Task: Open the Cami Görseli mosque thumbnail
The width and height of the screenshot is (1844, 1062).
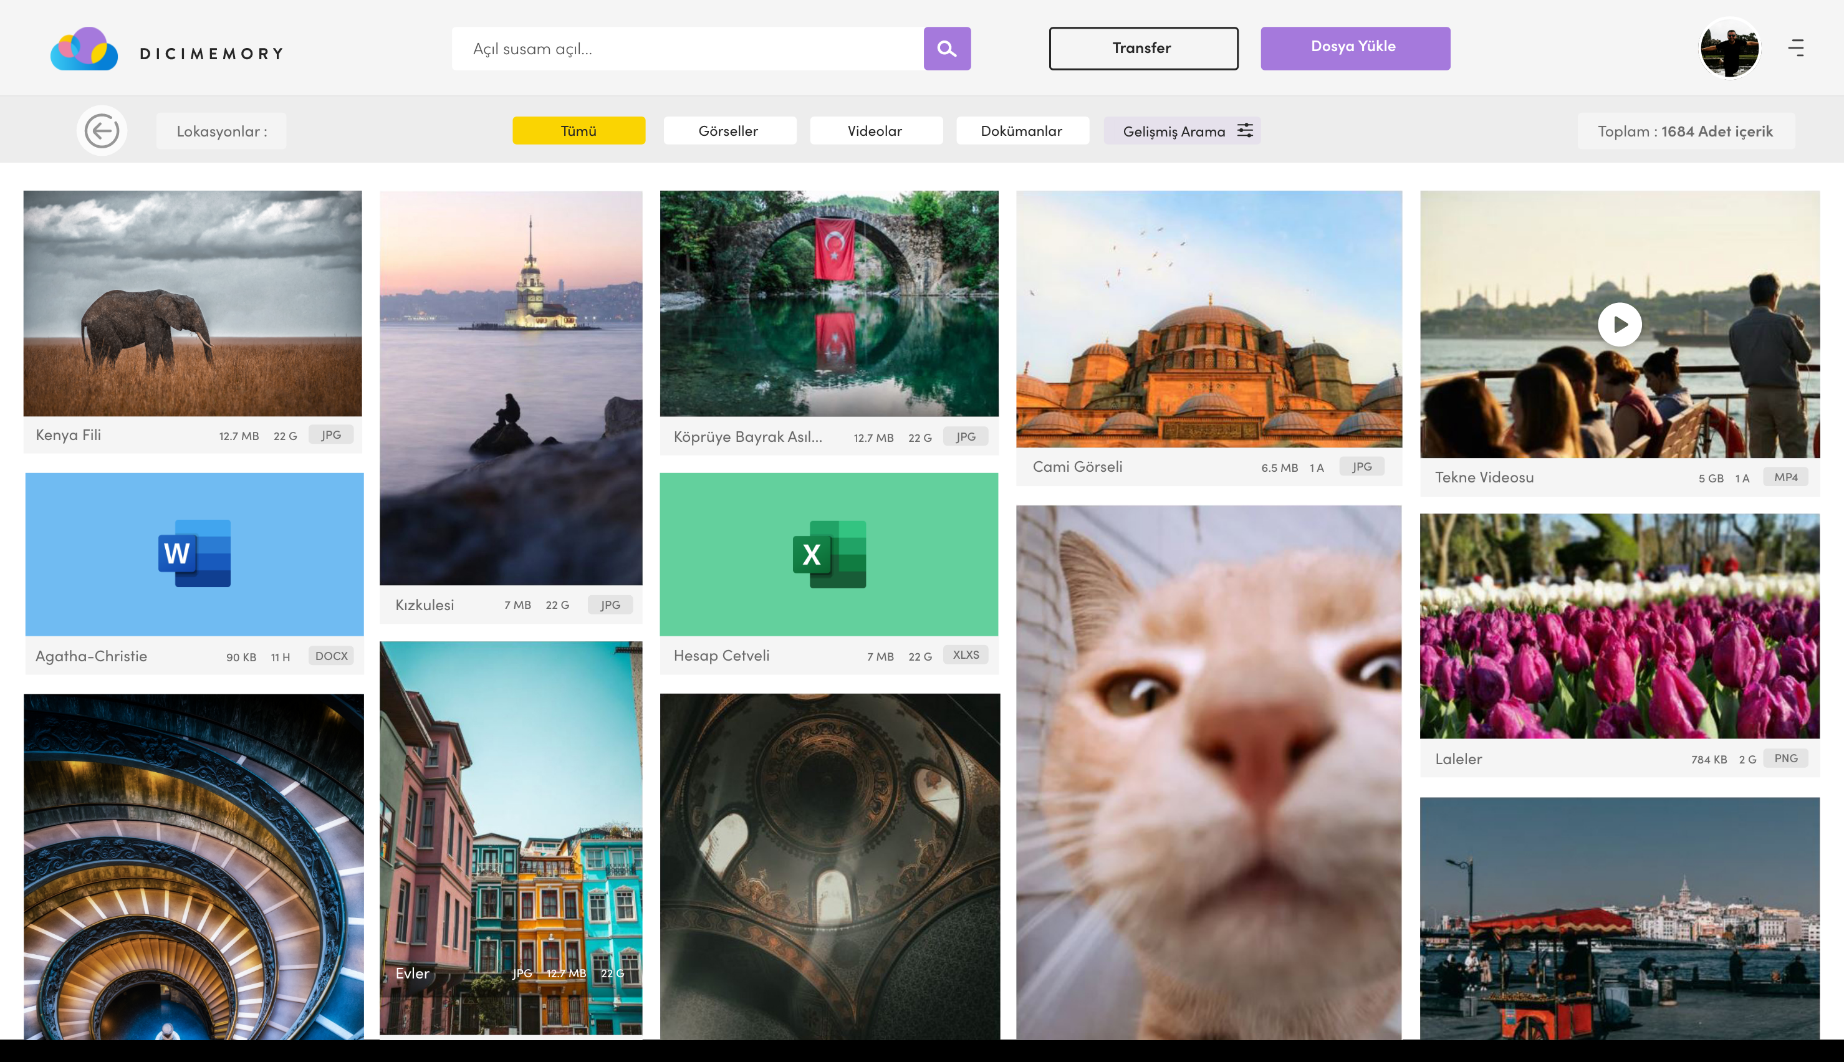Action: pyautogui.click(x=1209, y=320)
